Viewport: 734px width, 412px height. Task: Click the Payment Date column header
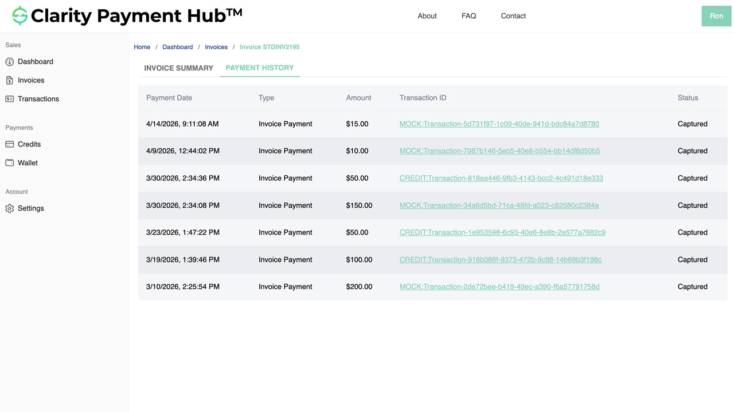click(x=169, y=97)
